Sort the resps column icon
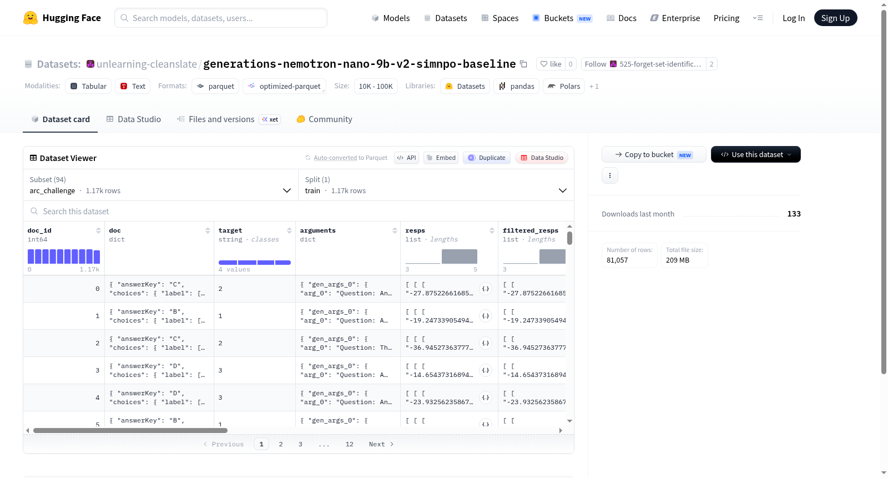Screen dimensions: 888x478 pyautogui.click(x=492, y=230)
